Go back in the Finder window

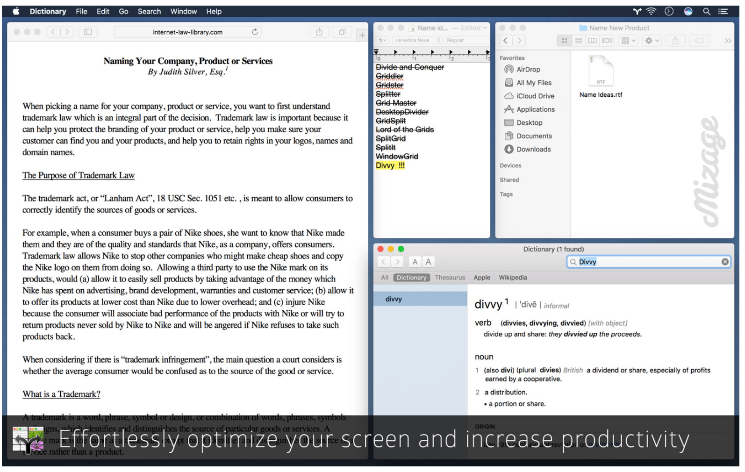coord(505,41)
